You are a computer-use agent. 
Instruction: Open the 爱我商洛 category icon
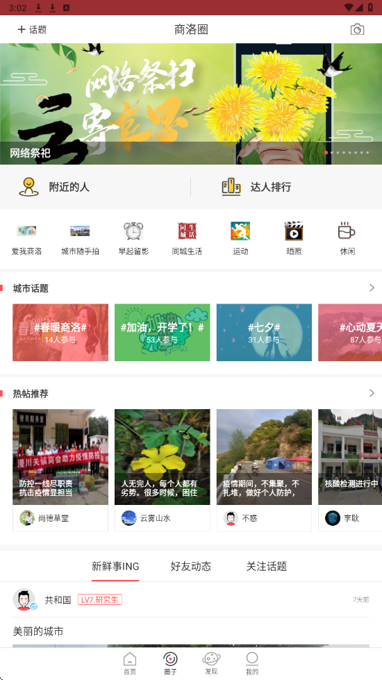[x=26, y=231]
